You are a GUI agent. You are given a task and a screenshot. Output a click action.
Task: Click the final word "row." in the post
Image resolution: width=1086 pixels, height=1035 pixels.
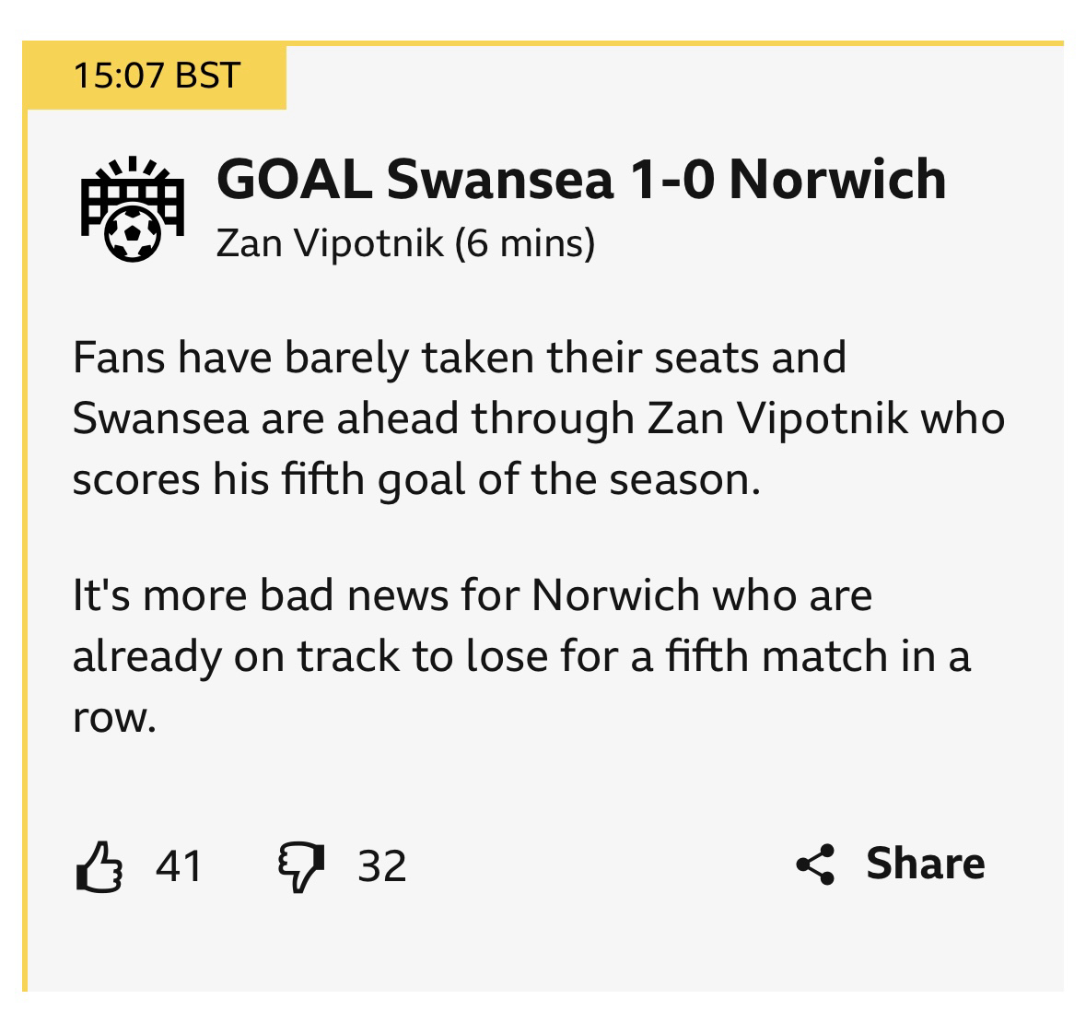(x=114, y=718)
